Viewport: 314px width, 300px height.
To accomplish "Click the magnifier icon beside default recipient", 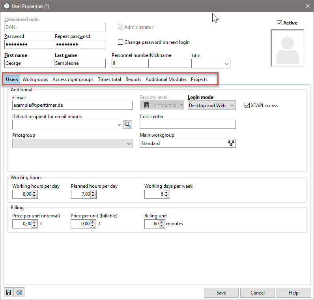I will [x=128, y=125].
